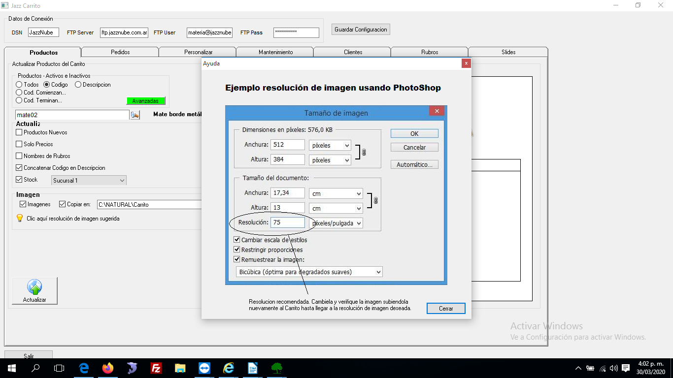Show hidden system tray icons
The height and width of the screenshot is (378, 673).
click(x=578, y=368)
